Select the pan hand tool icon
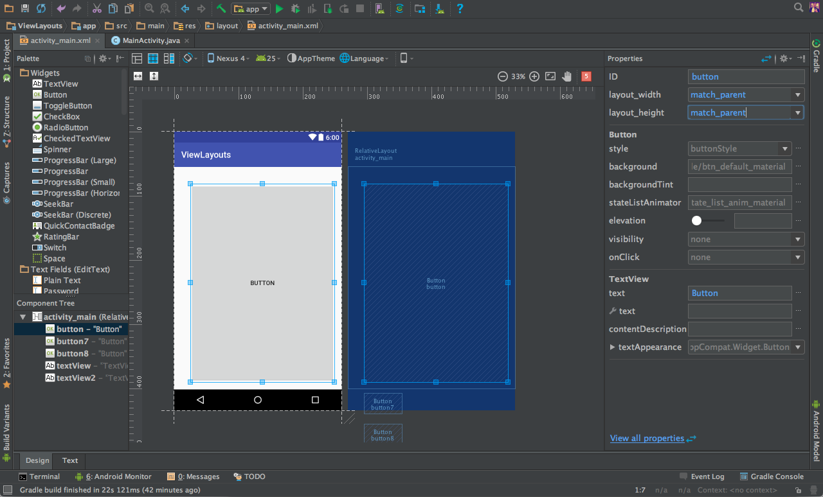Image resolution: width=823 pixels, height=497 pixels. tap(566, 76)
